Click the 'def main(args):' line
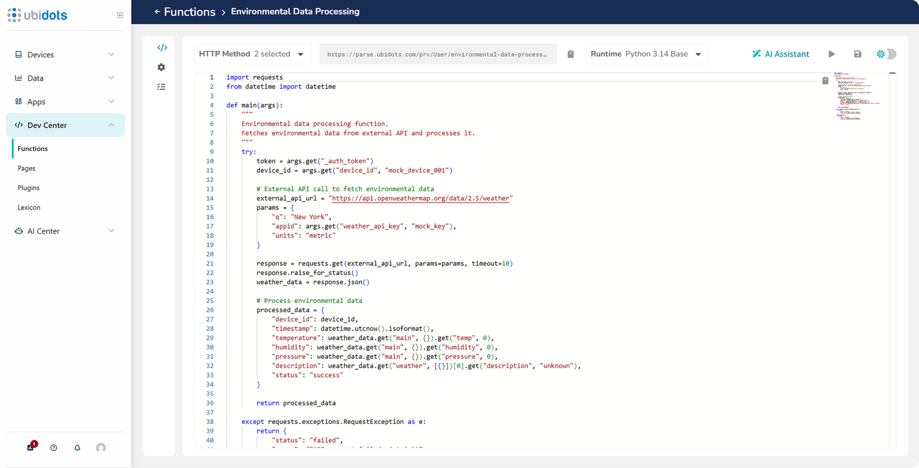919x468 pixels. tap(254, 105)
